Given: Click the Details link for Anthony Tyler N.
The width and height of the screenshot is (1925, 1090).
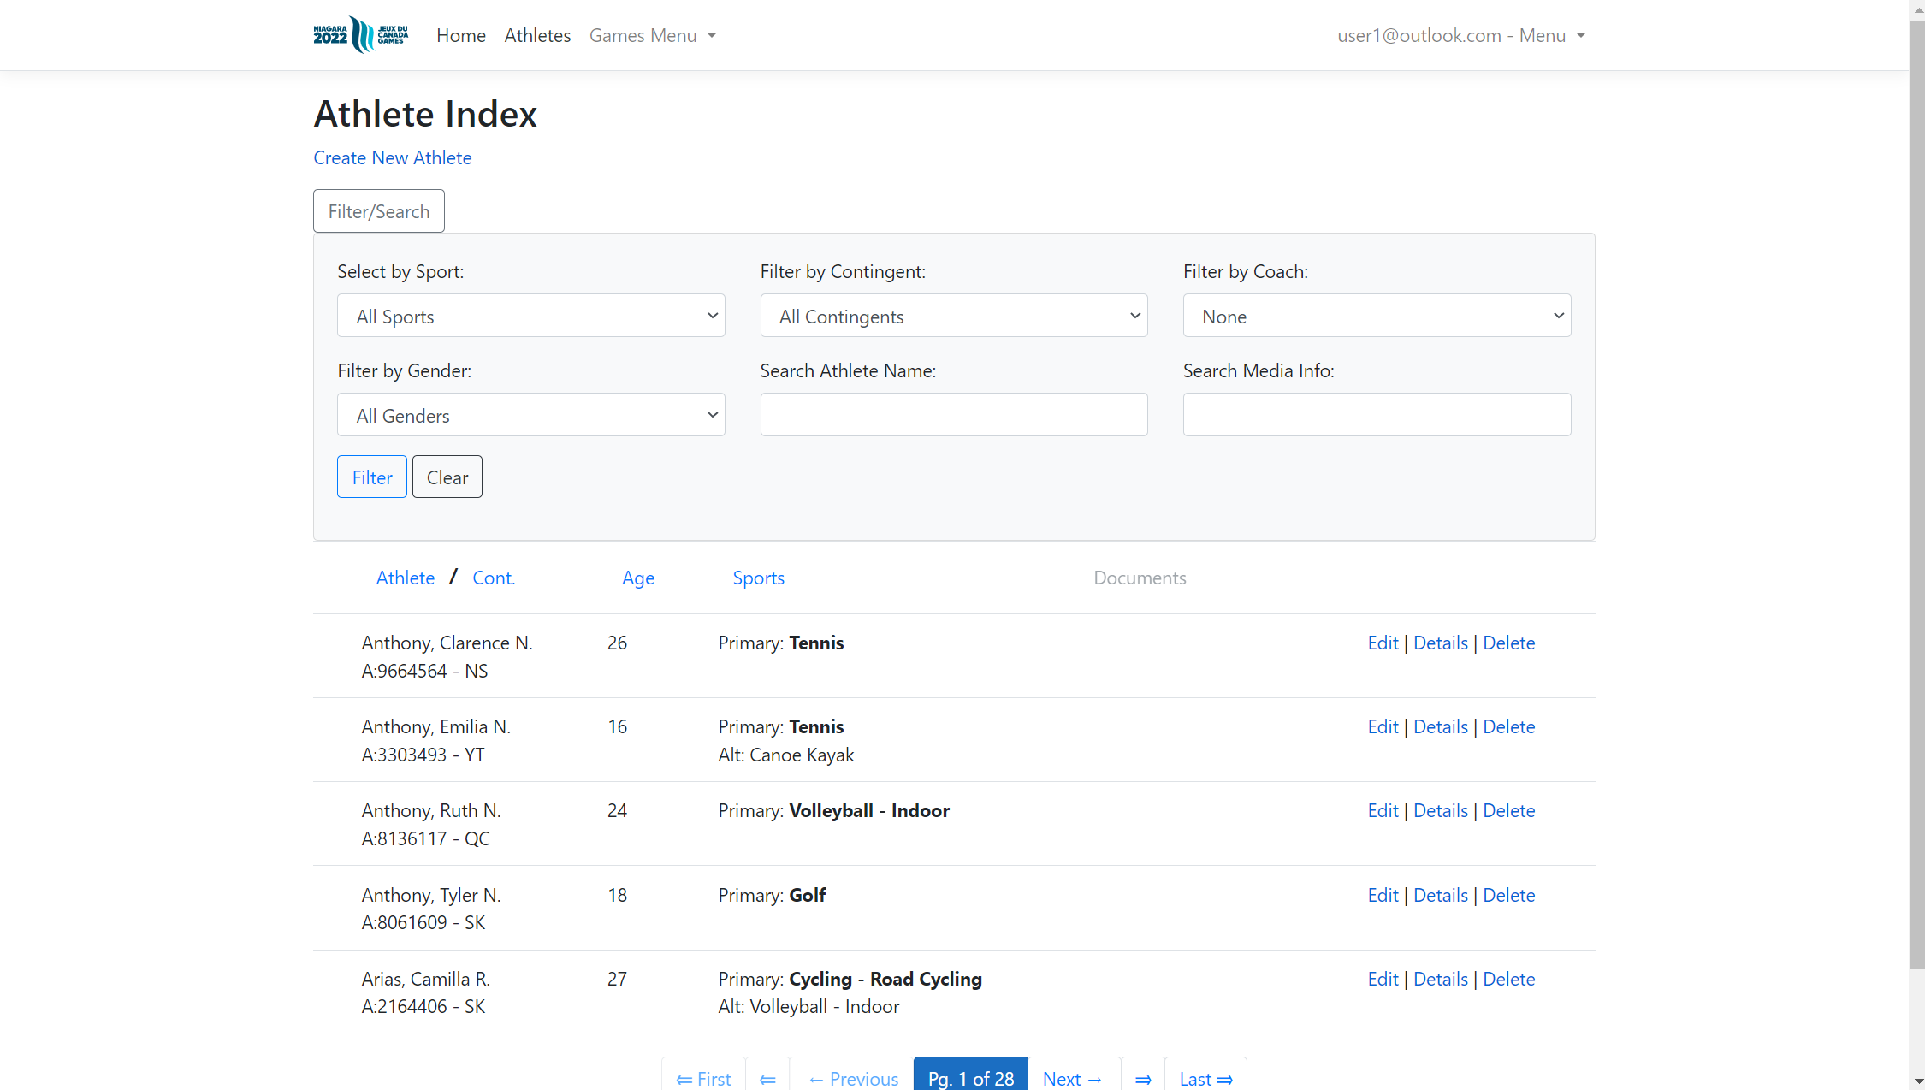Looking at the screenshot, I should pos(1440,894).
